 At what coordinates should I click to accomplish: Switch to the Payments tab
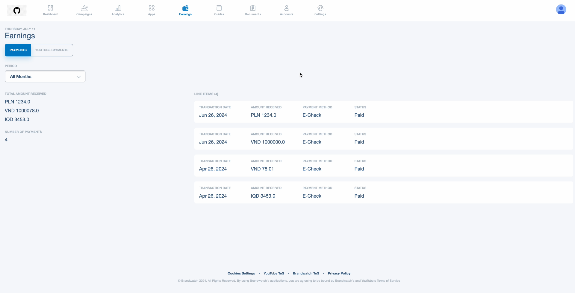(x=18, y=50)
